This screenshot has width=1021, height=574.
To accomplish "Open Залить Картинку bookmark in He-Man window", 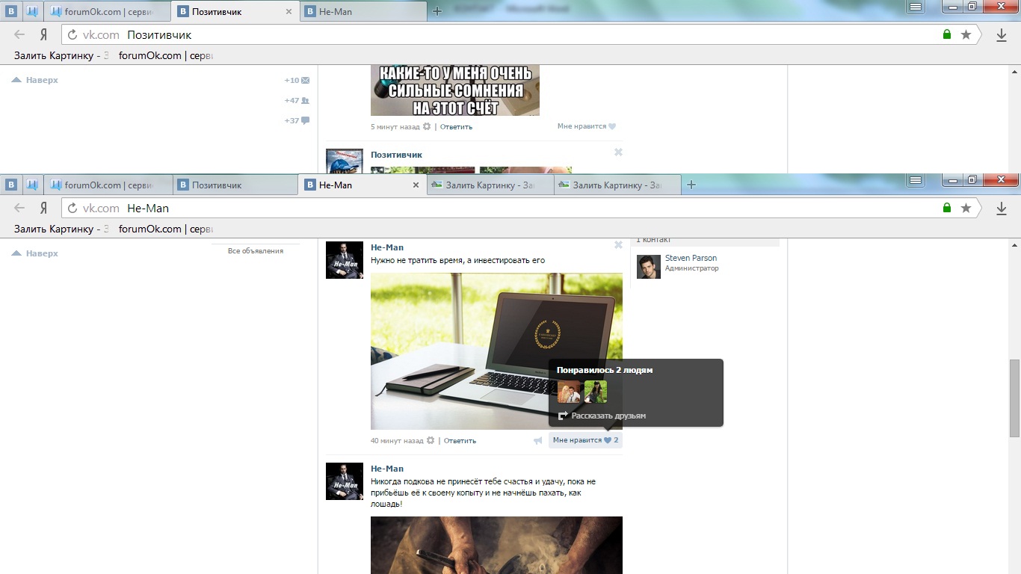I will (61, 229).
